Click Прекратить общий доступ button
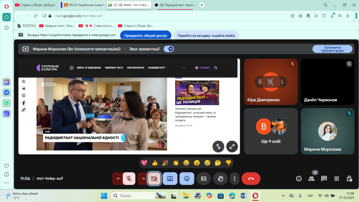Viewport: 359px width, 202px height. [145, 35]
